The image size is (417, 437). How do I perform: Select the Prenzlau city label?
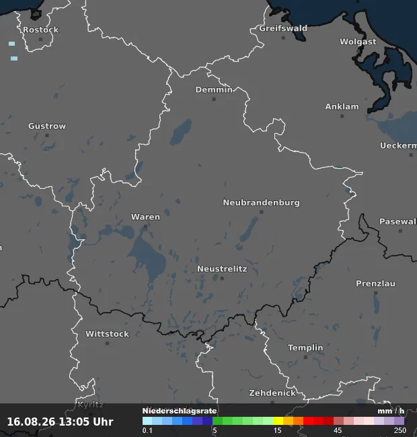[x=375, y=284]
